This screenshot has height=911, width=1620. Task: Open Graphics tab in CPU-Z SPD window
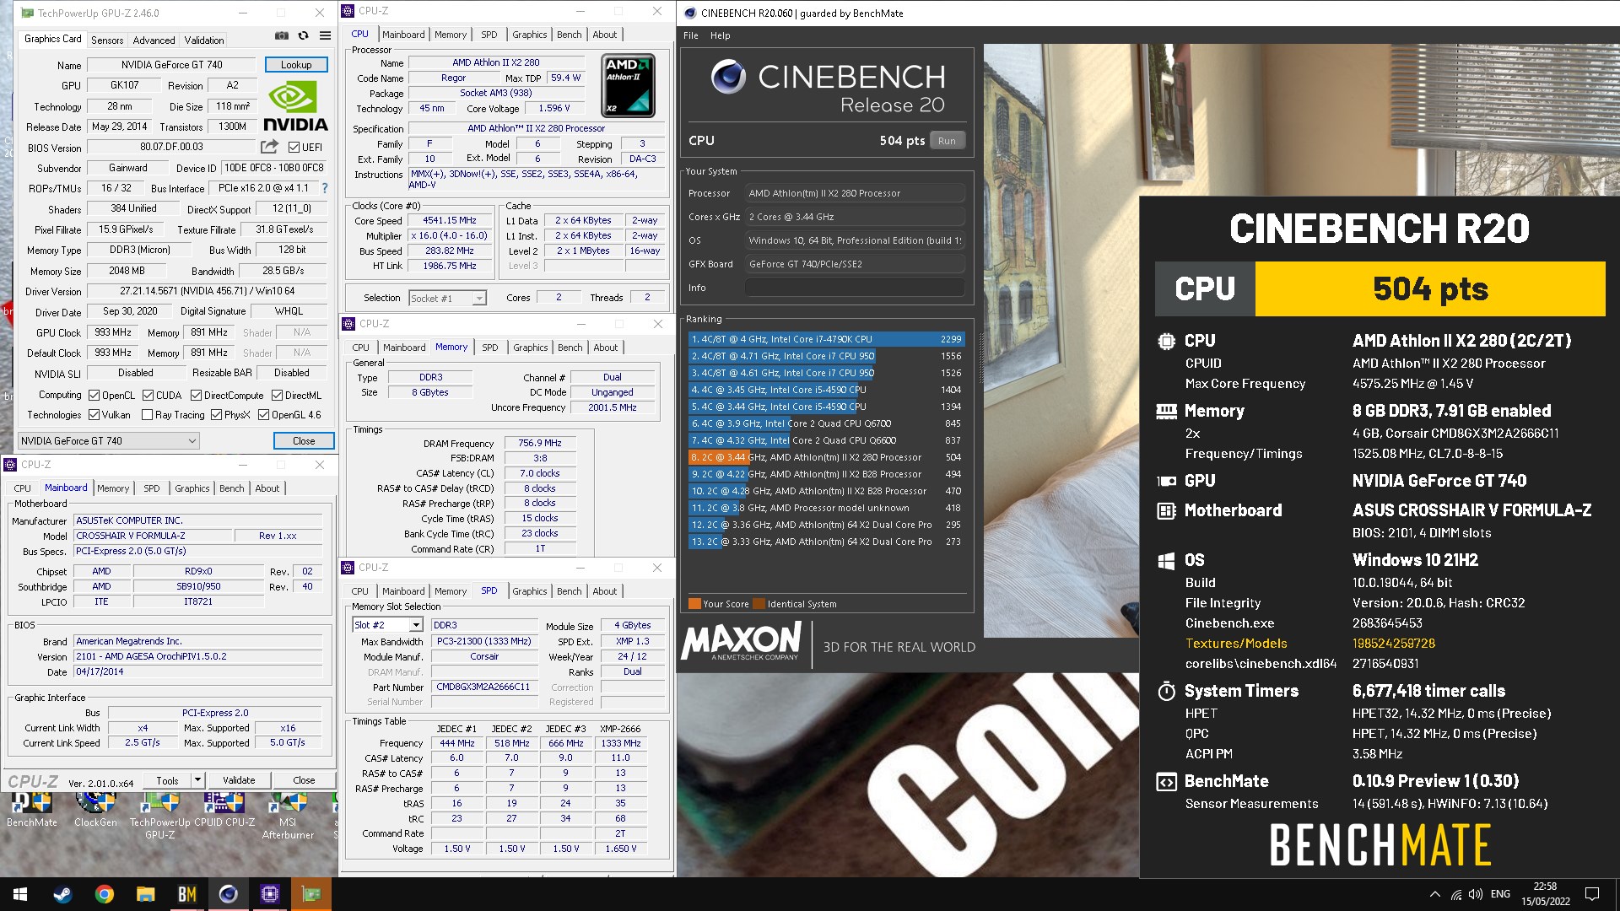[x=529, y=591]
